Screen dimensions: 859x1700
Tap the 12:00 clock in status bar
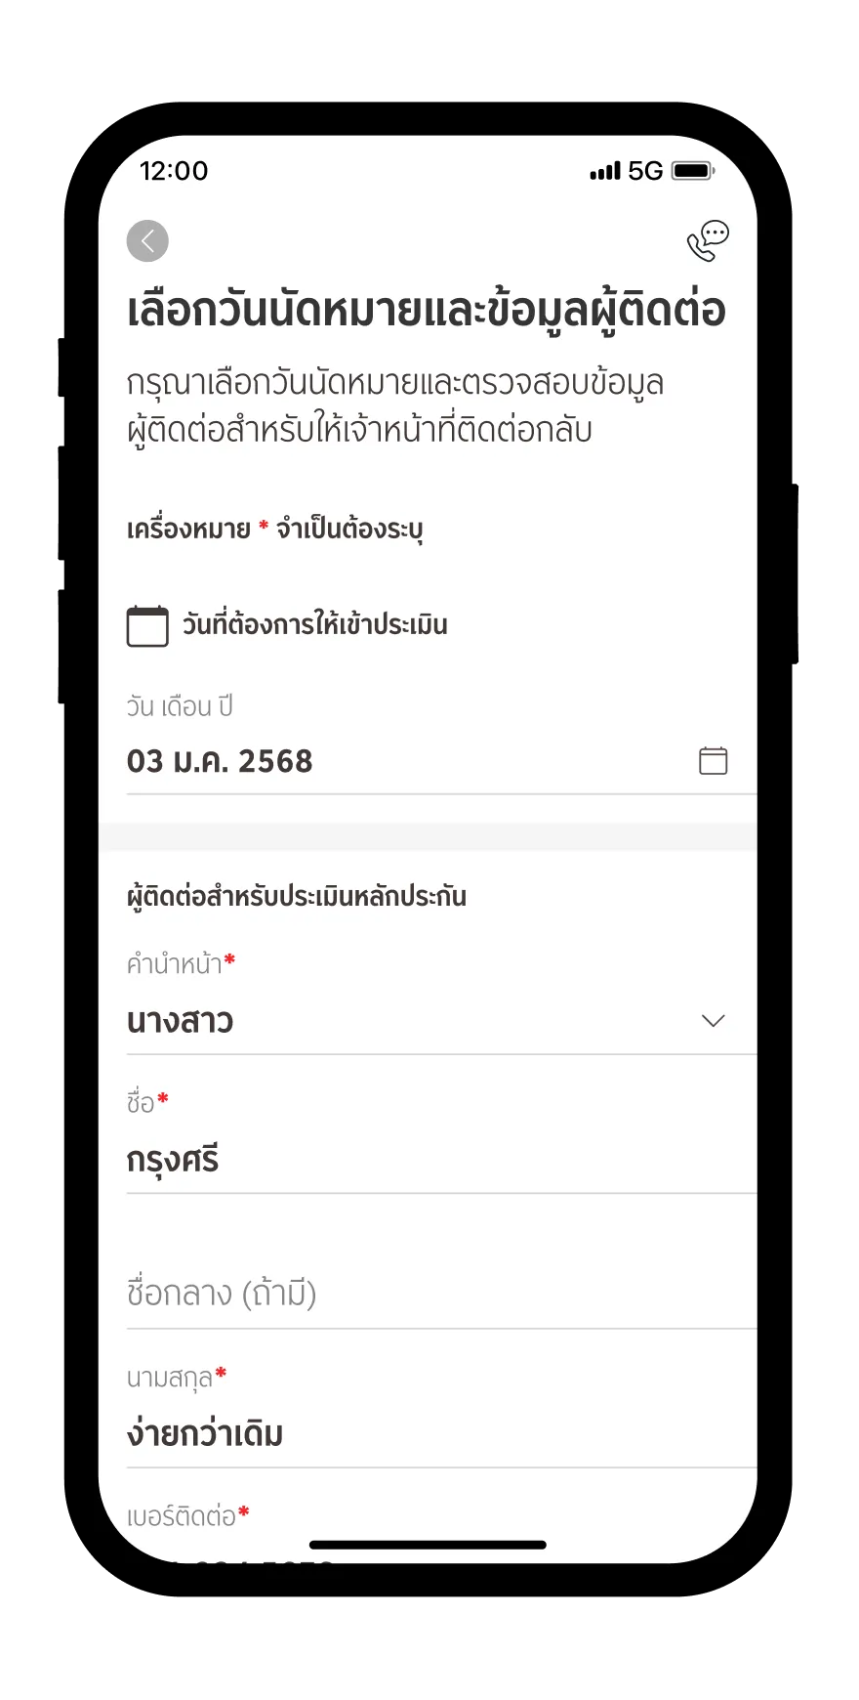174,171
